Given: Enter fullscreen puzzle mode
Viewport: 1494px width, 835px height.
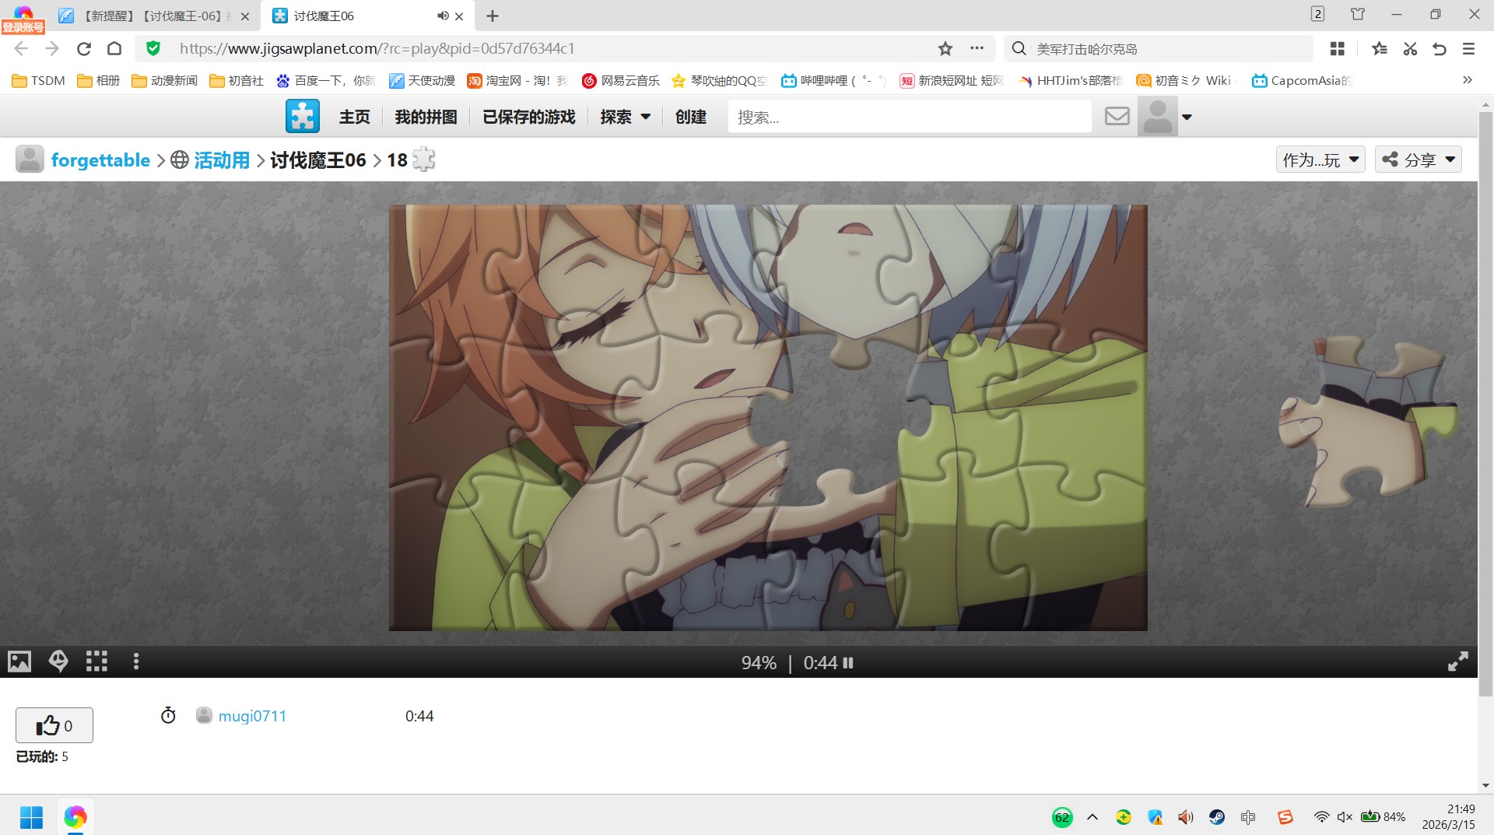Looking at the screenshot, I should (1457, 661).
